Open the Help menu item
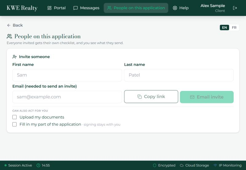The height and width of the screenshot is (170, 246). click(181, 8)
